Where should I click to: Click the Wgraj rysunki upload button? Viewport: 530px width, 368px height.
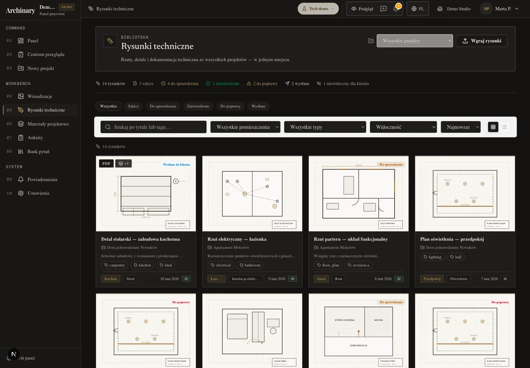point(482,41)
